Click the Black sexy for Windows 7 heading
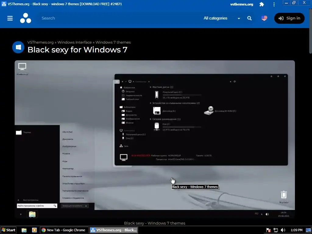312x234 pixels. [77, 50]
